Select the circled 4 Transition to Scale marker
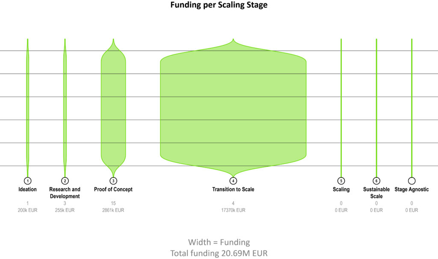The width and height of the screenshot is (438, 259). pyautogui.click(x=233, y=181)
